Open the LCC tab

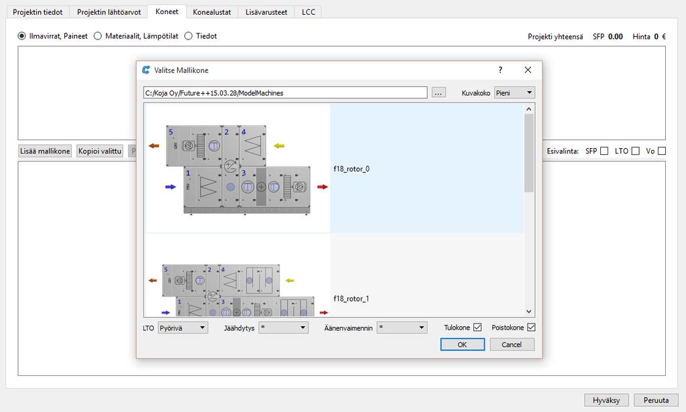pos(308,12)
